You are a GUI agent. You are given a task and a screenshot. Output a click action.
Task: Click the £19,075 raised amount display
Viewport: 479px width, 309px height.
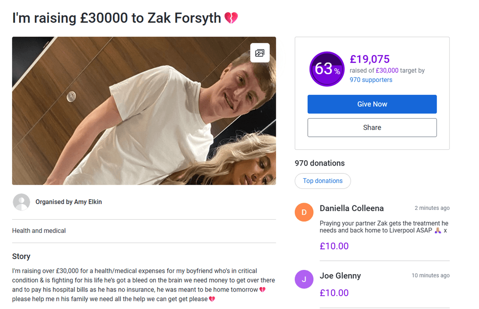[369, 59]
